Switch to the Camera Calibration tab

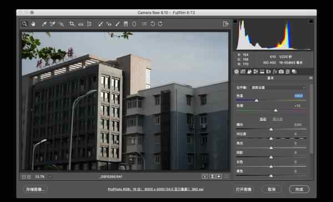click(281, 72)
